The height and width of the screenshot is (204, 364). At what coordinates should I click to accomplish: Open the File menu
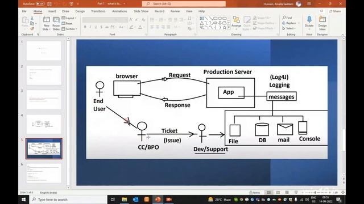tap(24, 11)
